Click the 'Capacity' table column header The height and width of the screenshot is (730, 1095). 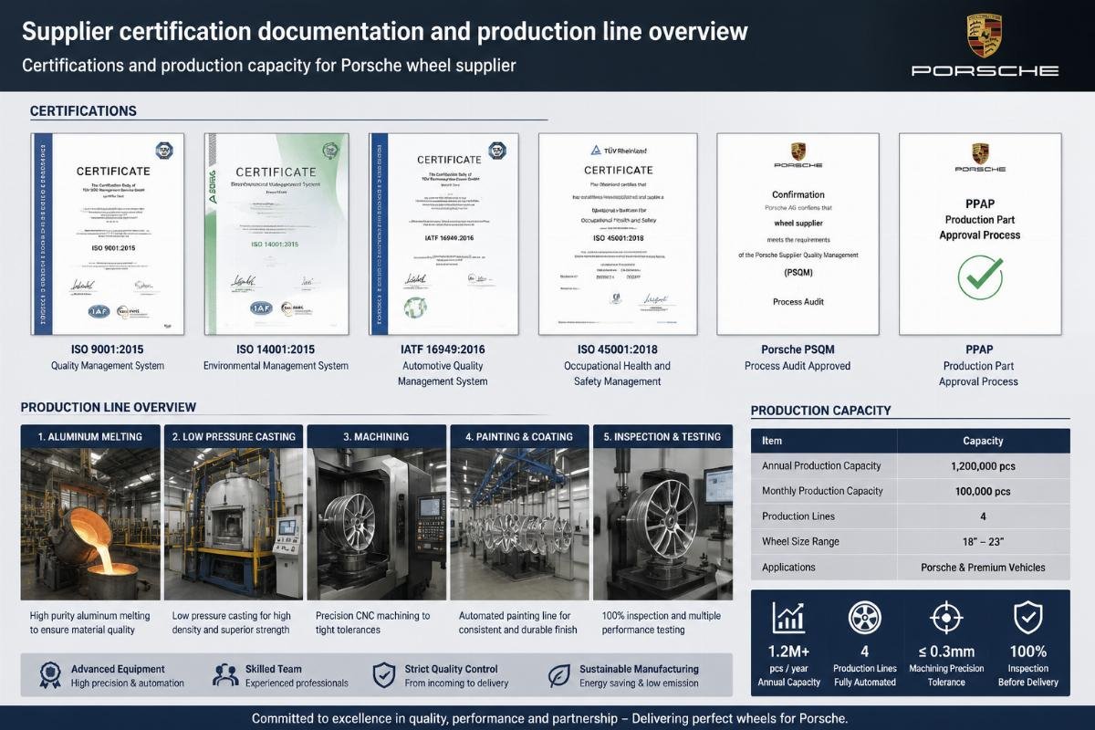(x=983, y=441)
